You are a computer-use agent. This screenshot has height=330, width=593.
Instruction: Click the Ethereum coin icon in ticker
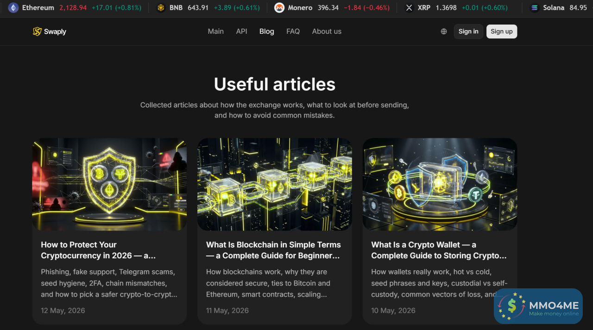(x=13, y=8)
